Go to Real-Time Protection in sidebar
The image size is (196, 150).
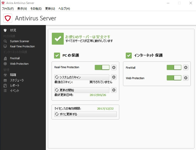pyautogui.click(x=22, y=46)
